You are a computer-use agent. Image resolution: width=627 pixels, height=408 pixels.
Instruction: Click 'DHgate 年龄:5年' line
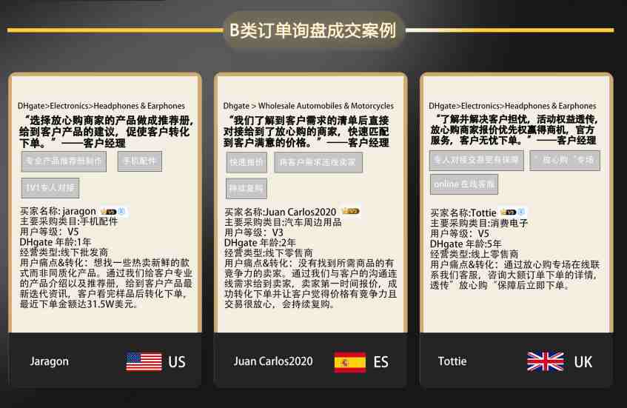[x=466, y=244]
